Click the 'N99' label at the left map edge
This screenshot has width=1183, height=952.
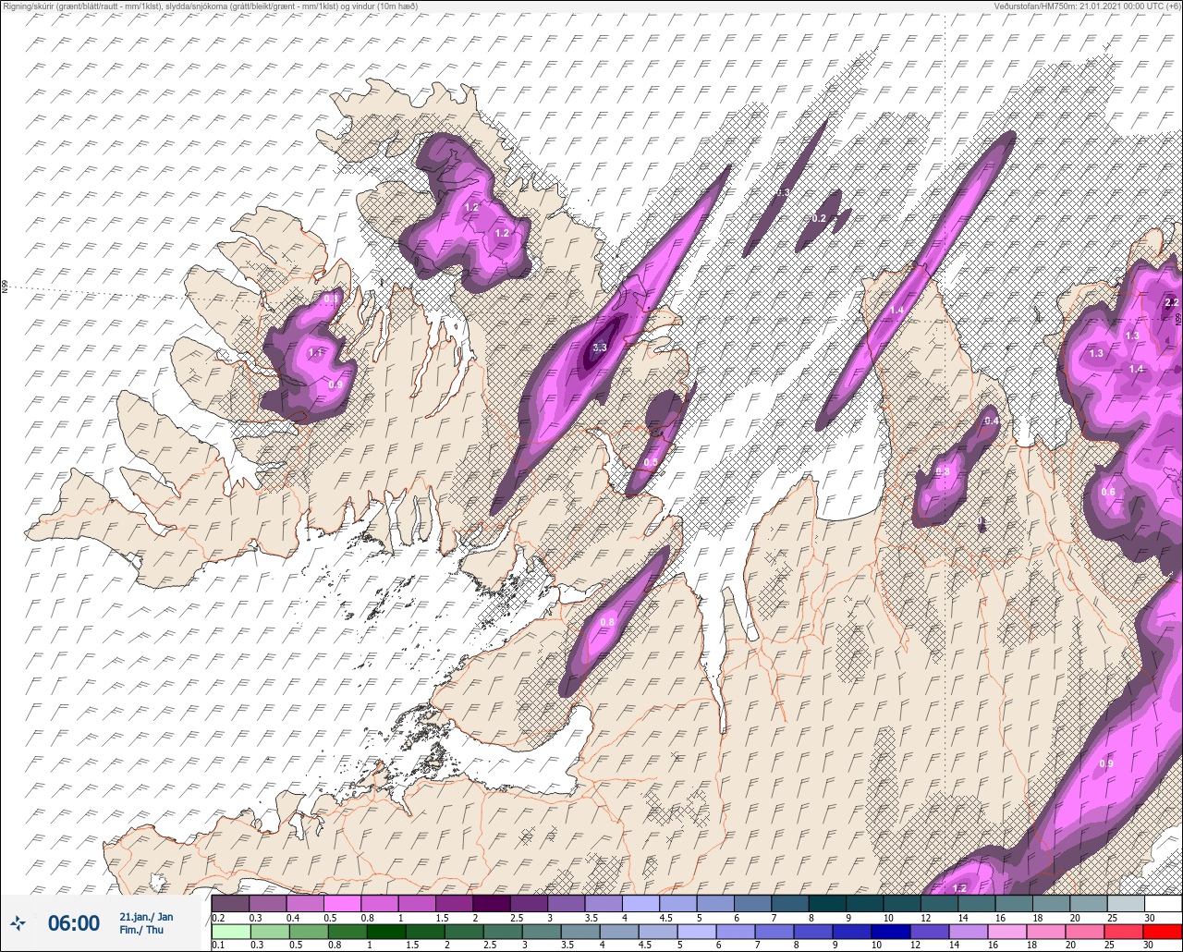[5, 287]
